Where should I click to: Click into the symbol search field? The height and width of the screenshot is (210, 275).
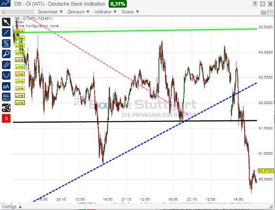(18, 12)
